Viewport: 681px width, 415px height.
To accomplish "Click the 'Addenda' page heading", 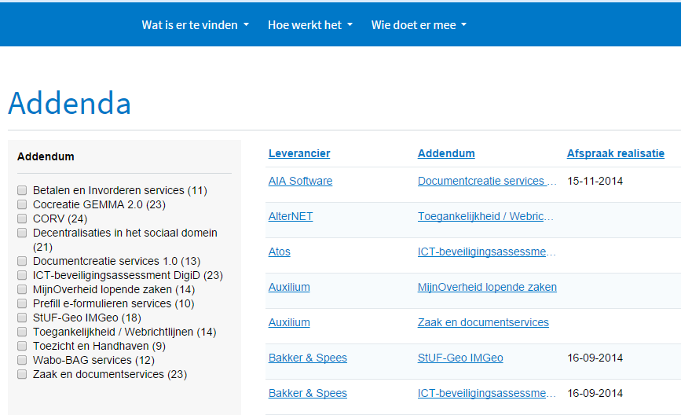I will [x=69, y=103].
